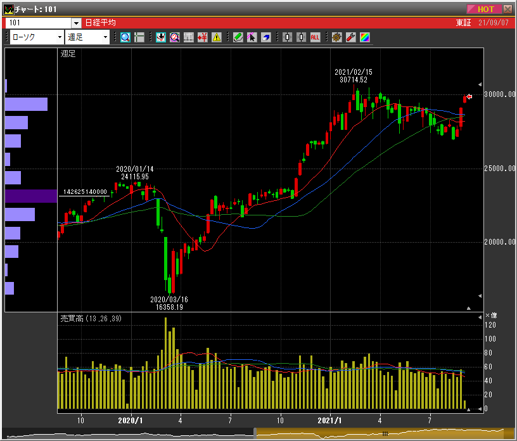
Task: Toggle the crosshair cursor tool
Action: [139, 37]
